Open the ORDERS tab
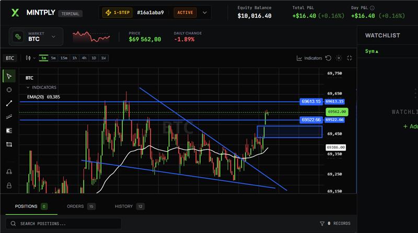Screen dimensions: 418x233 click(x=82, y=206)
